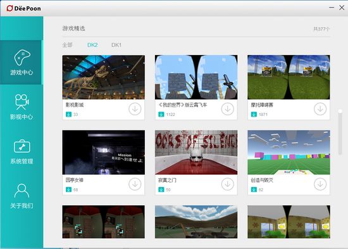The width and height of the screenshot is (348, 249).
Task: Open the 摩托障碍赛 grass field thumbnail
Action: pyautogui.click(x=289, y=77)
